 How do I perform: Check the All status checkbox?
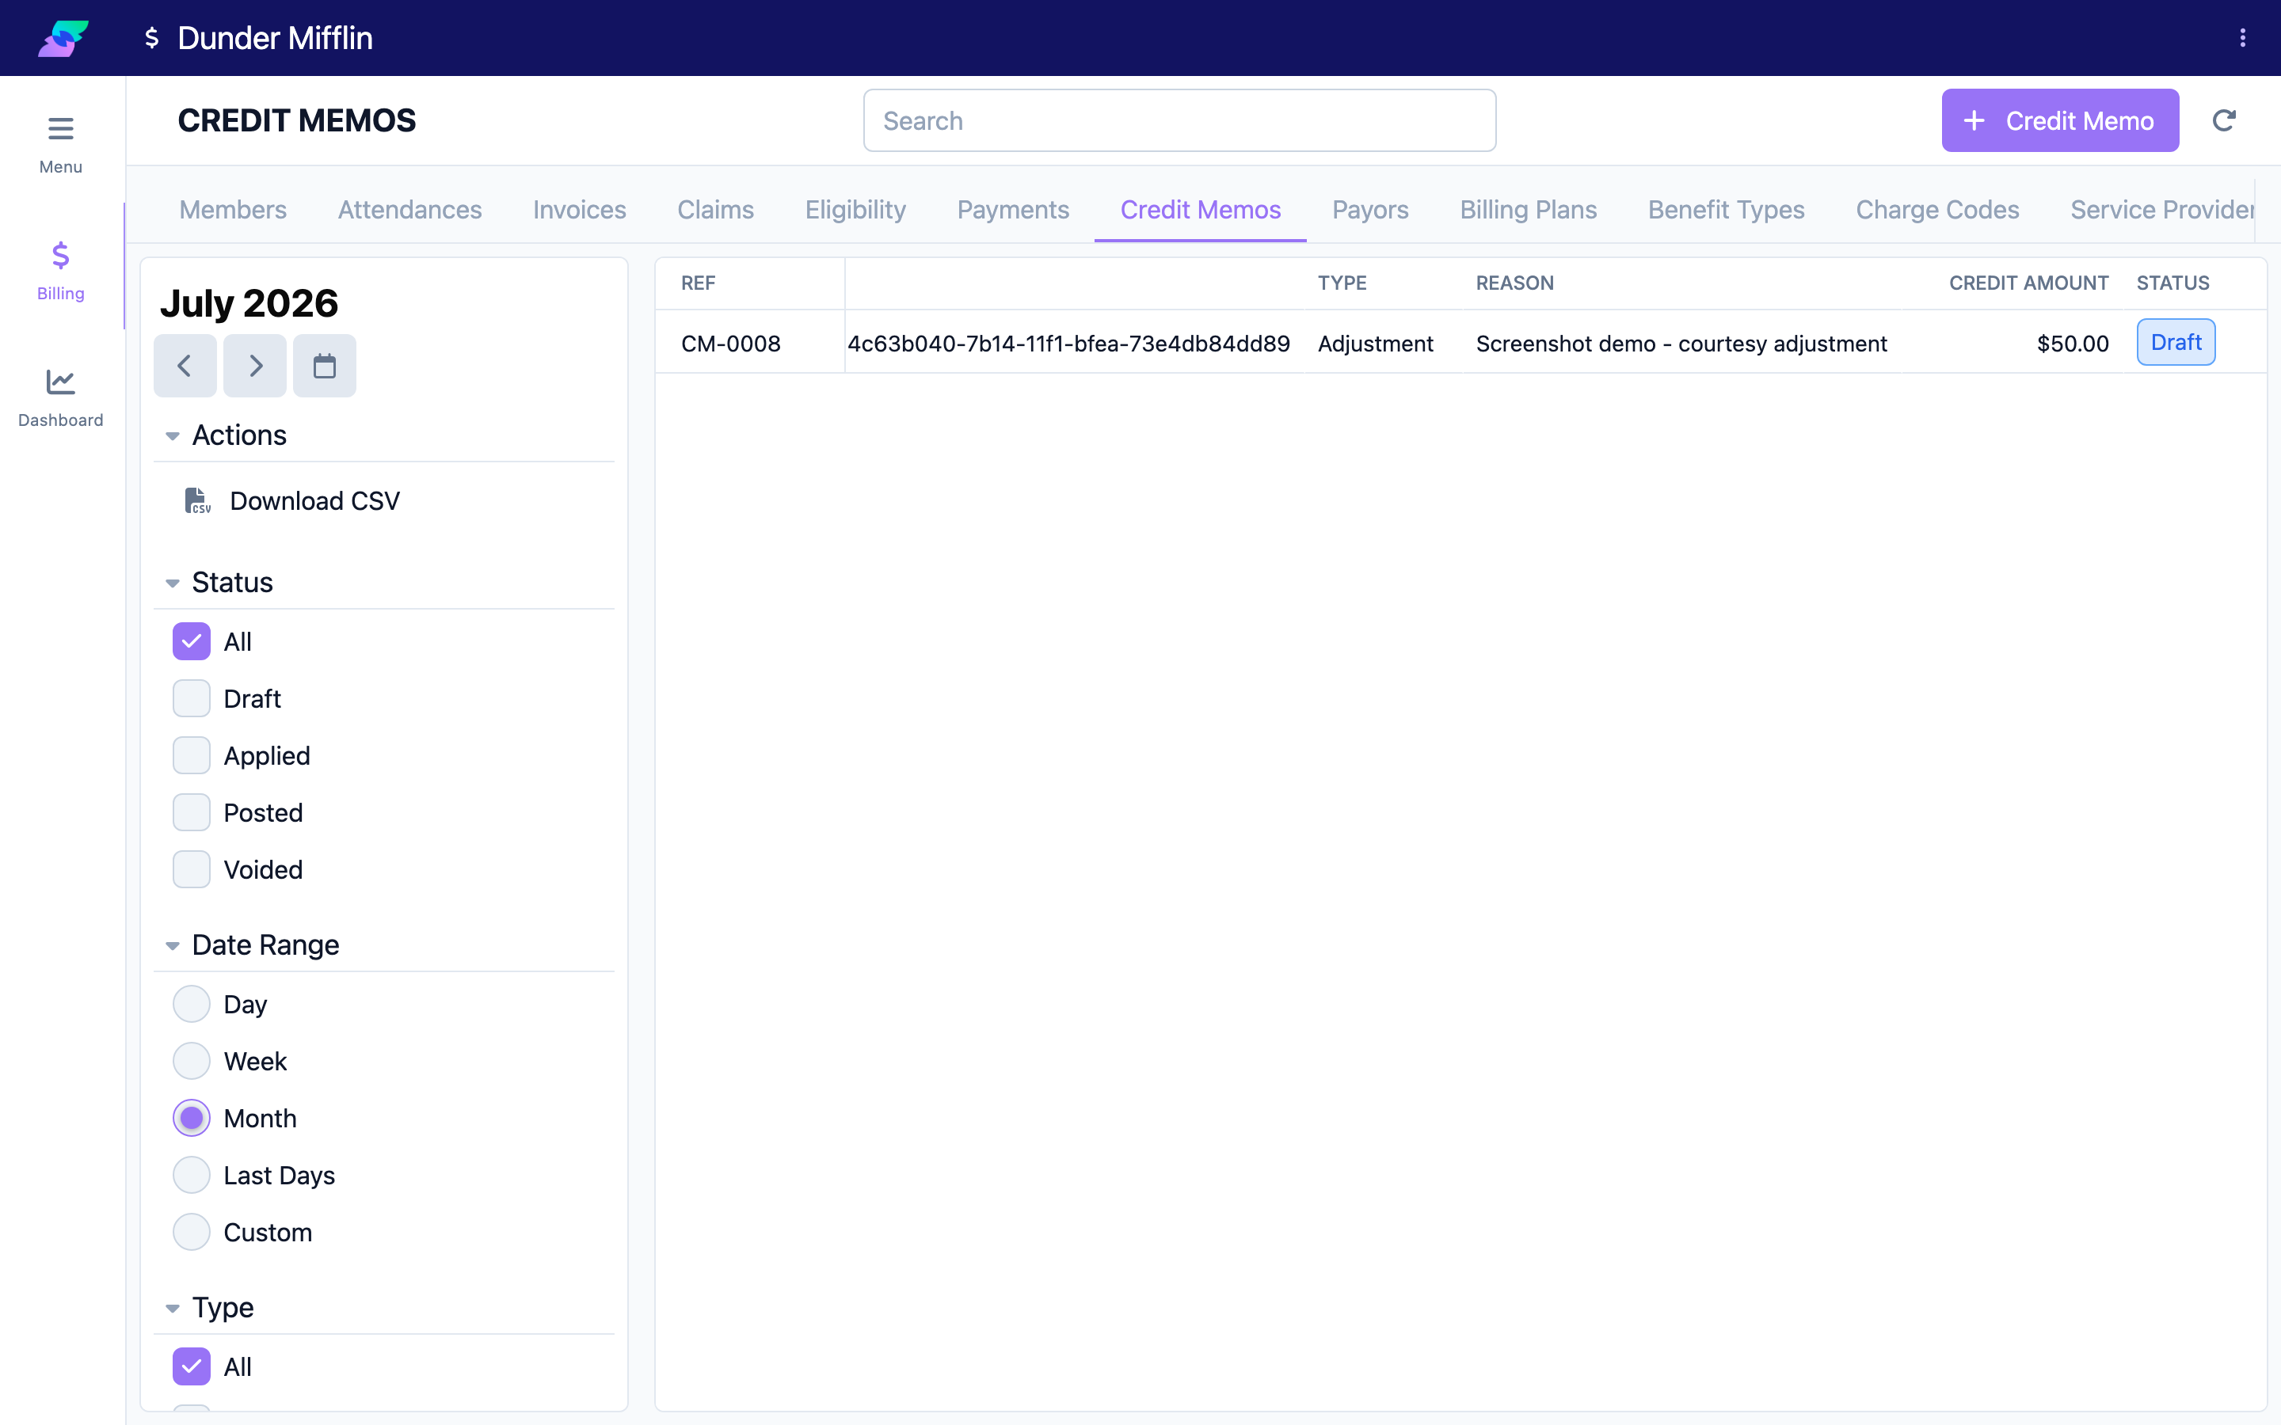192,642
